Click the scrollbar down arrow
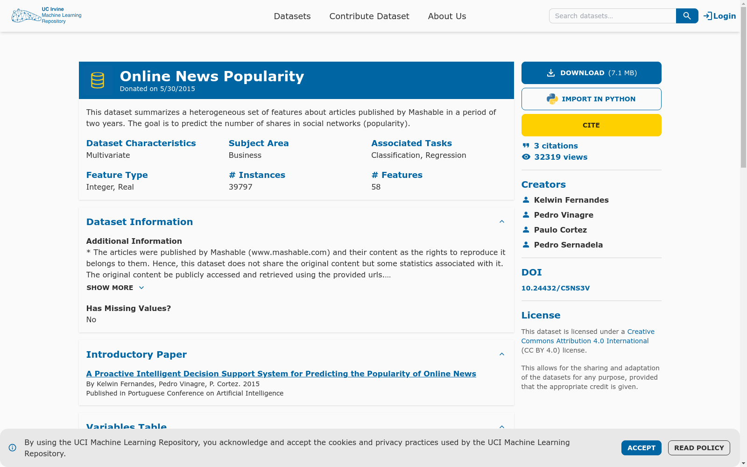Screen dimensions: 747x467 [743, 463]
